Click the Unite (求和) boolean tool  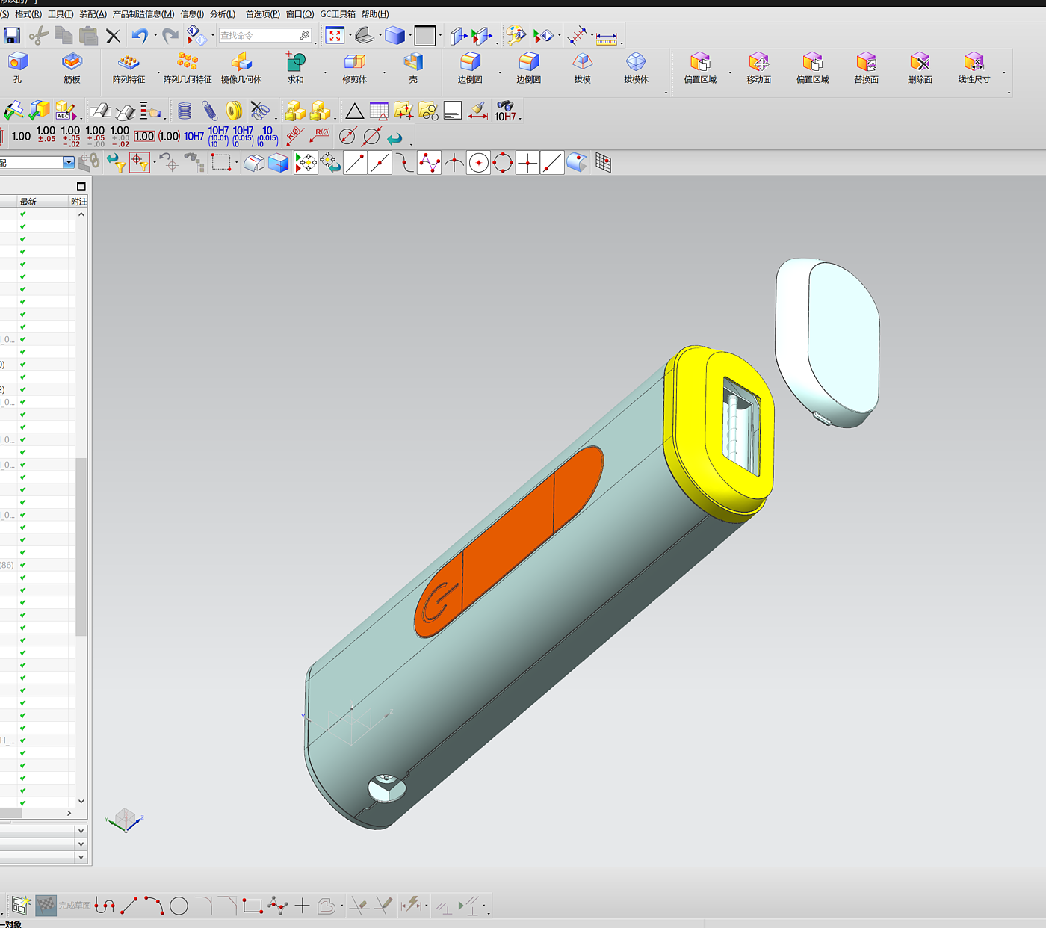tap(296, 67)
